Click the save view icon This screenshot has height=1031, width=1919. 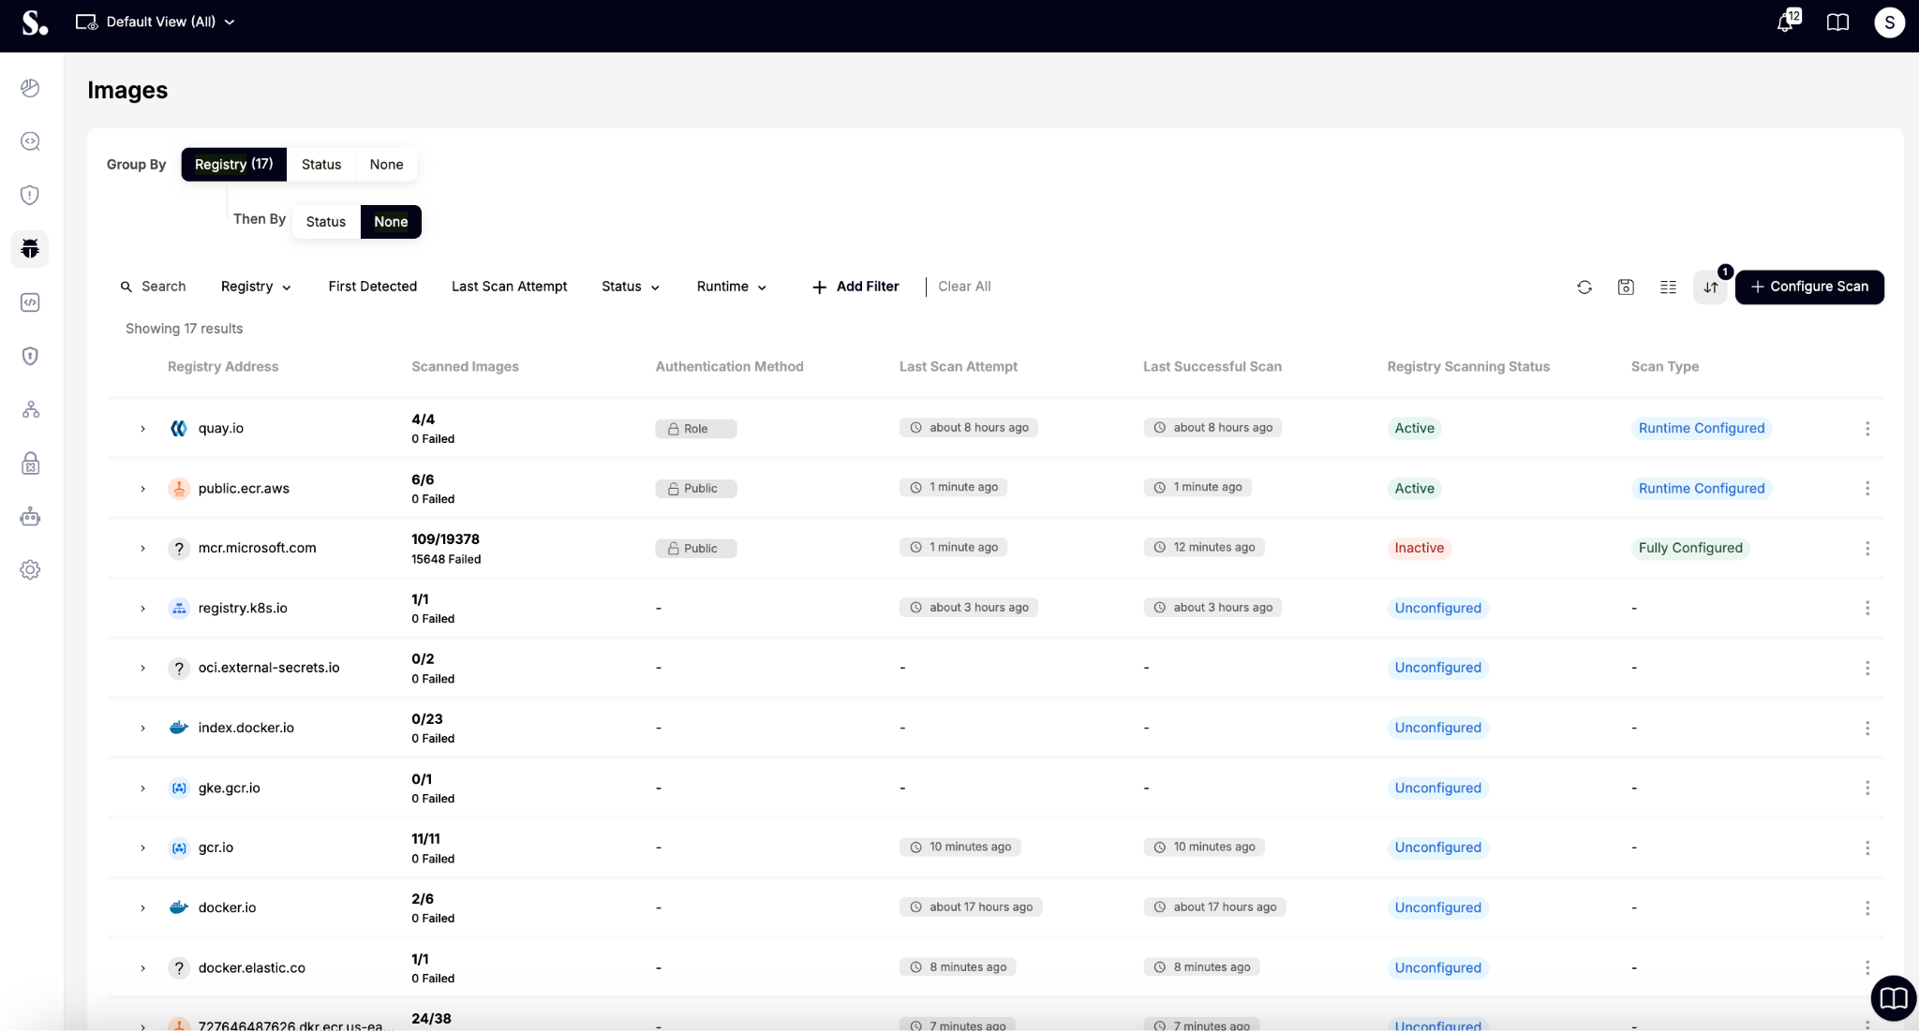[x=1626, y=287]
